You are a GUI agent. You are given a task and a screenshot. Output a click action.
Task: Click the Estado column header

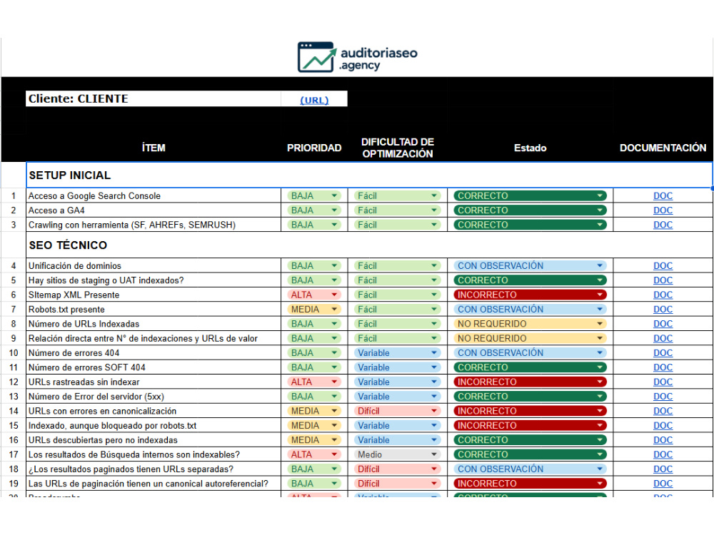click(530, 148)
